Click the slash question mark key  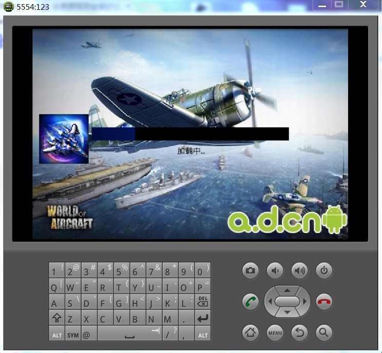170,333
